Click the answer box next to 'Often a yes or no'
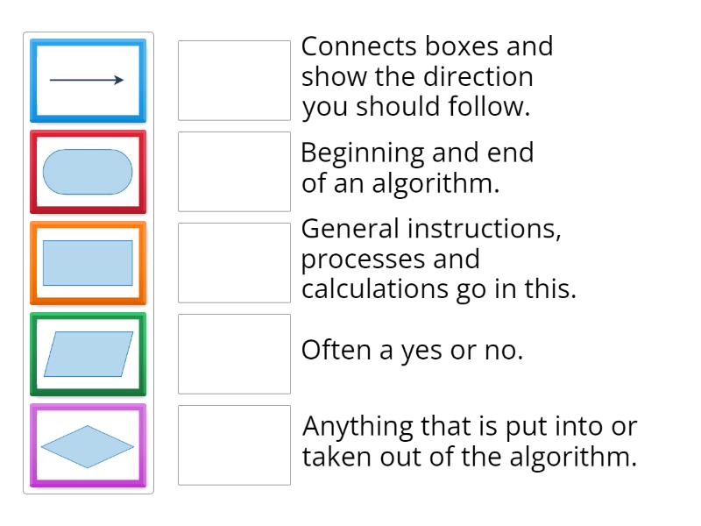701x526 pixels. [x=233, y=352]
